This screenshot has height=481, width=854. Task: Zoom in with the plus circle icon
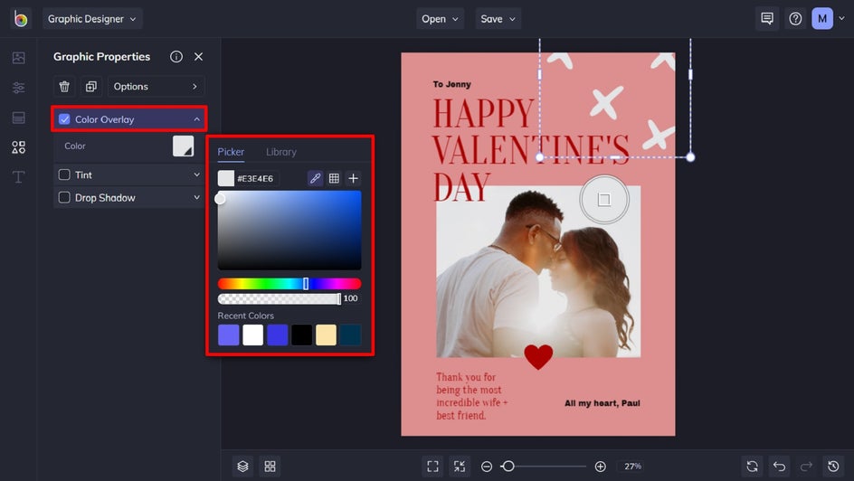point(600,467)
